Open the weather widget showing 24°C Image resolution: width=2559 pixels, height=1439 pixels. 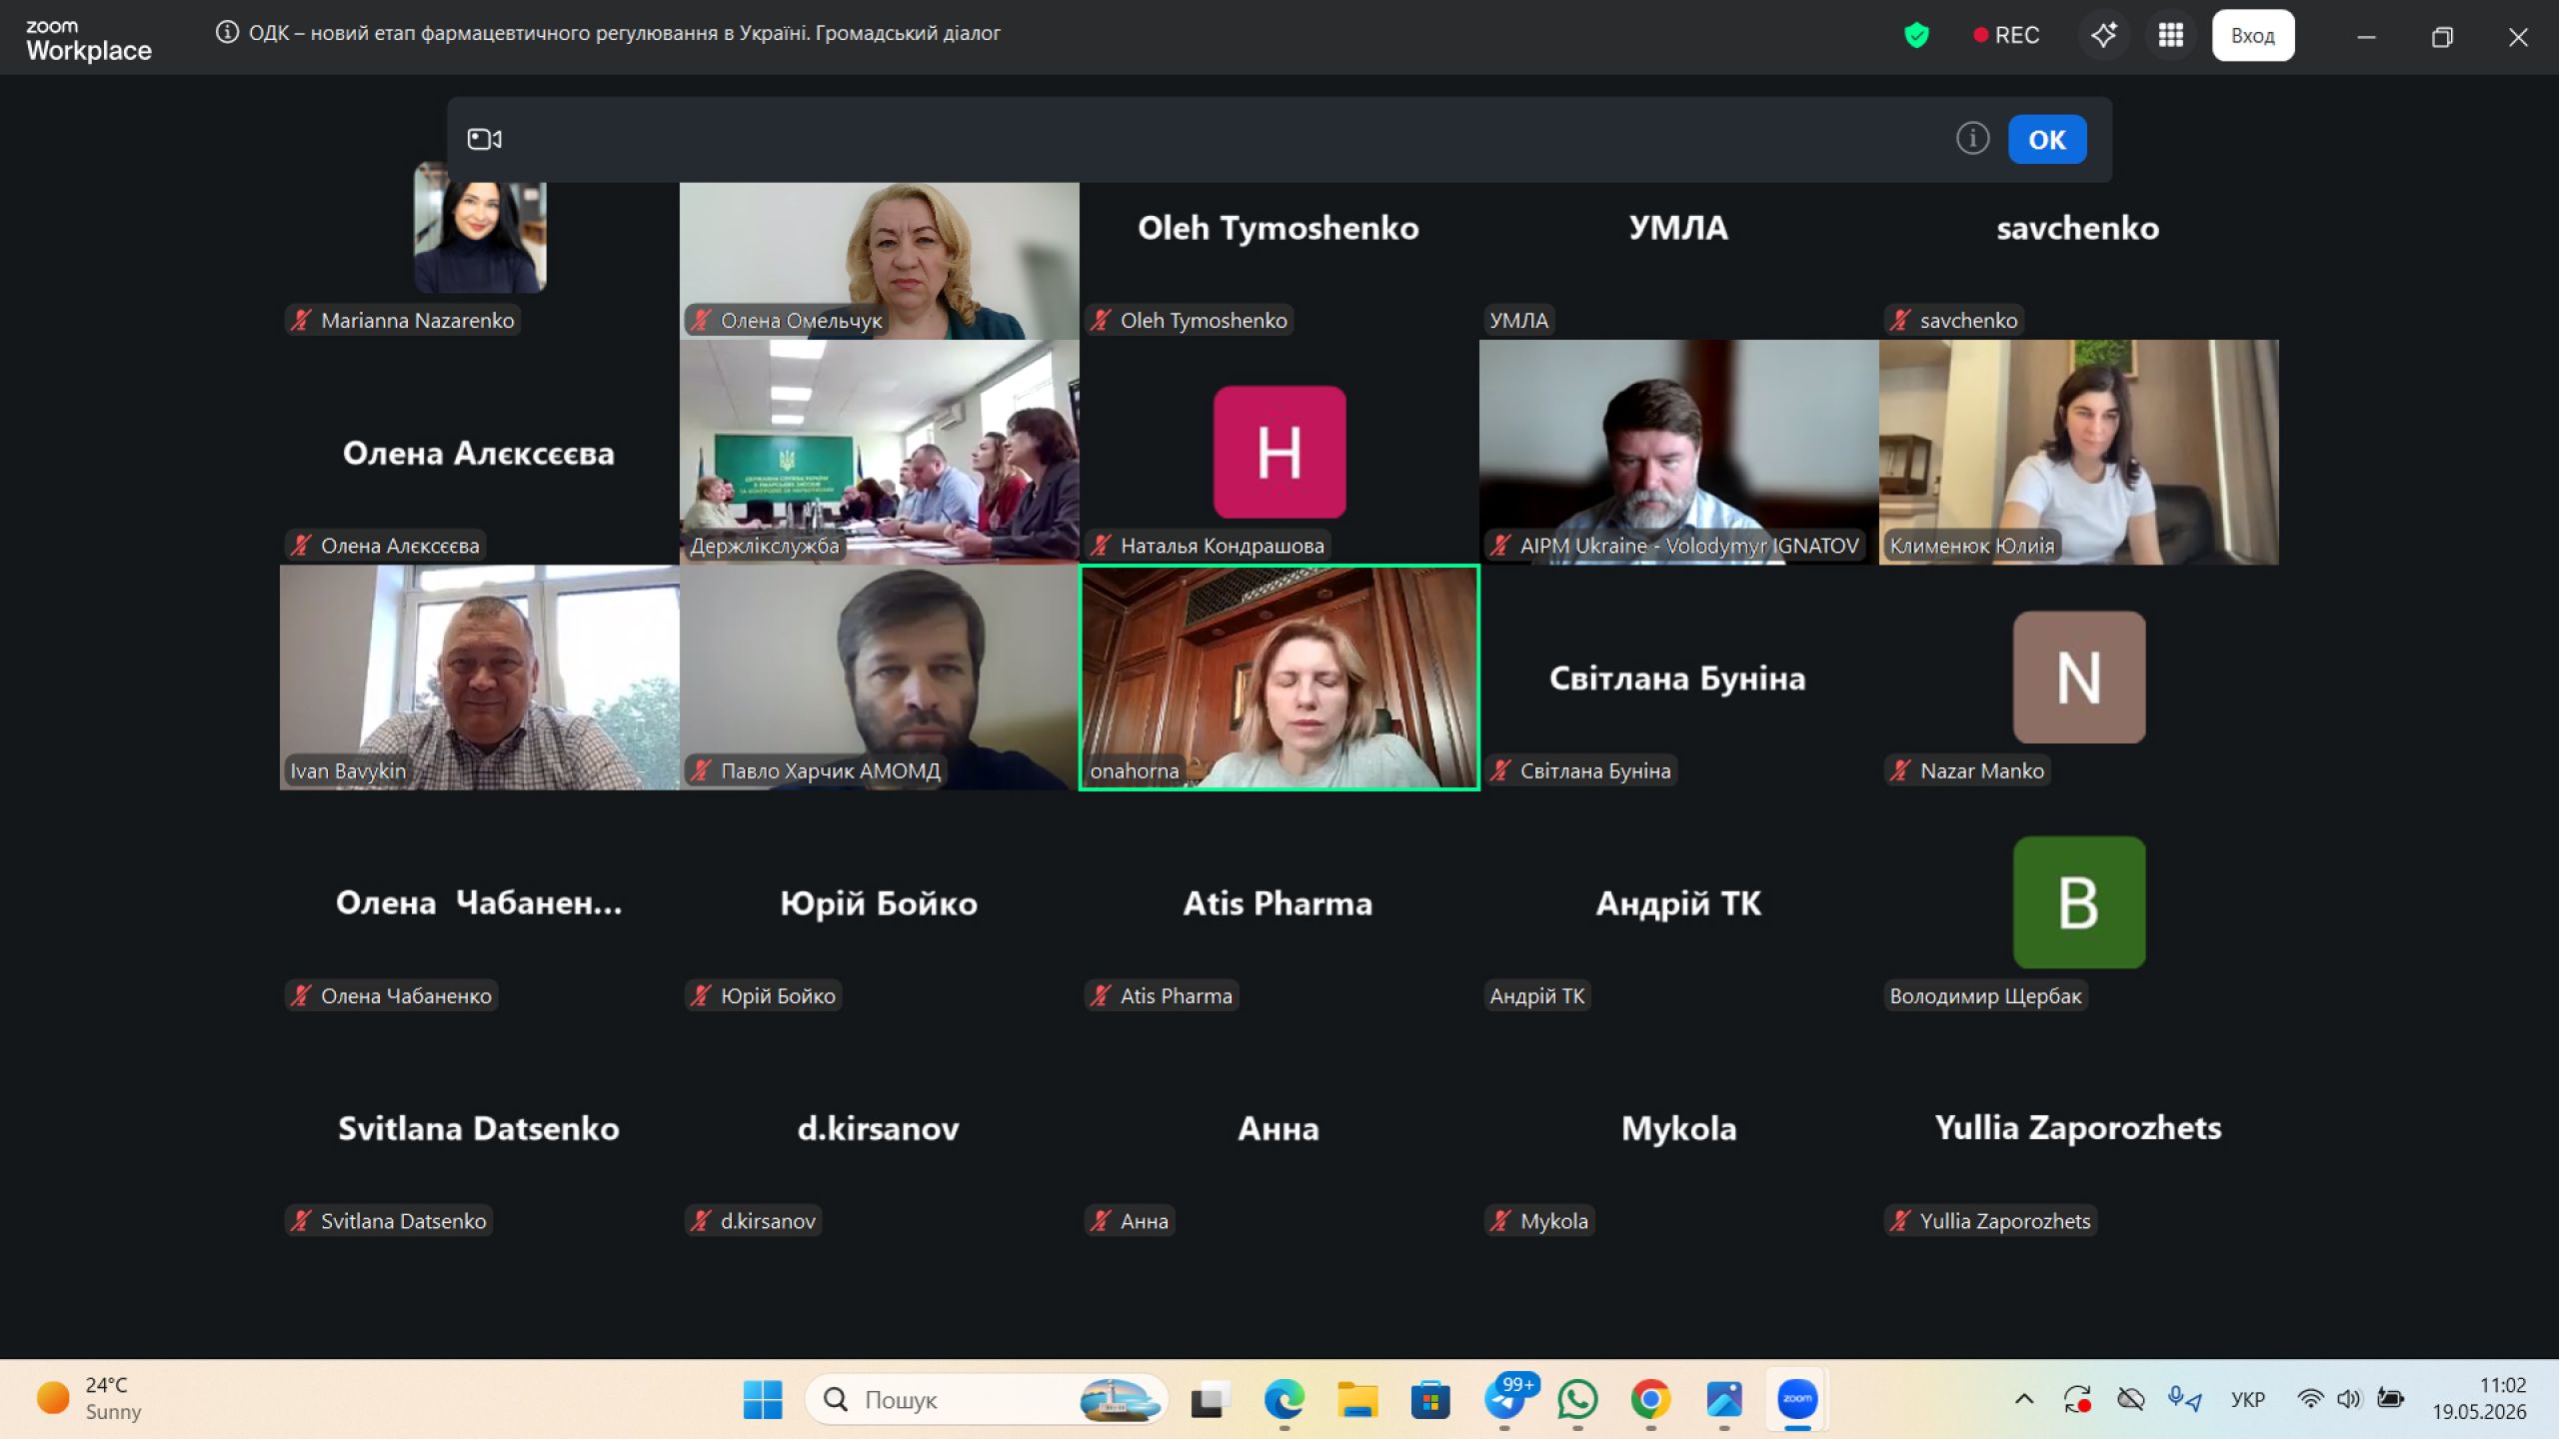[x=90, y=1398]
